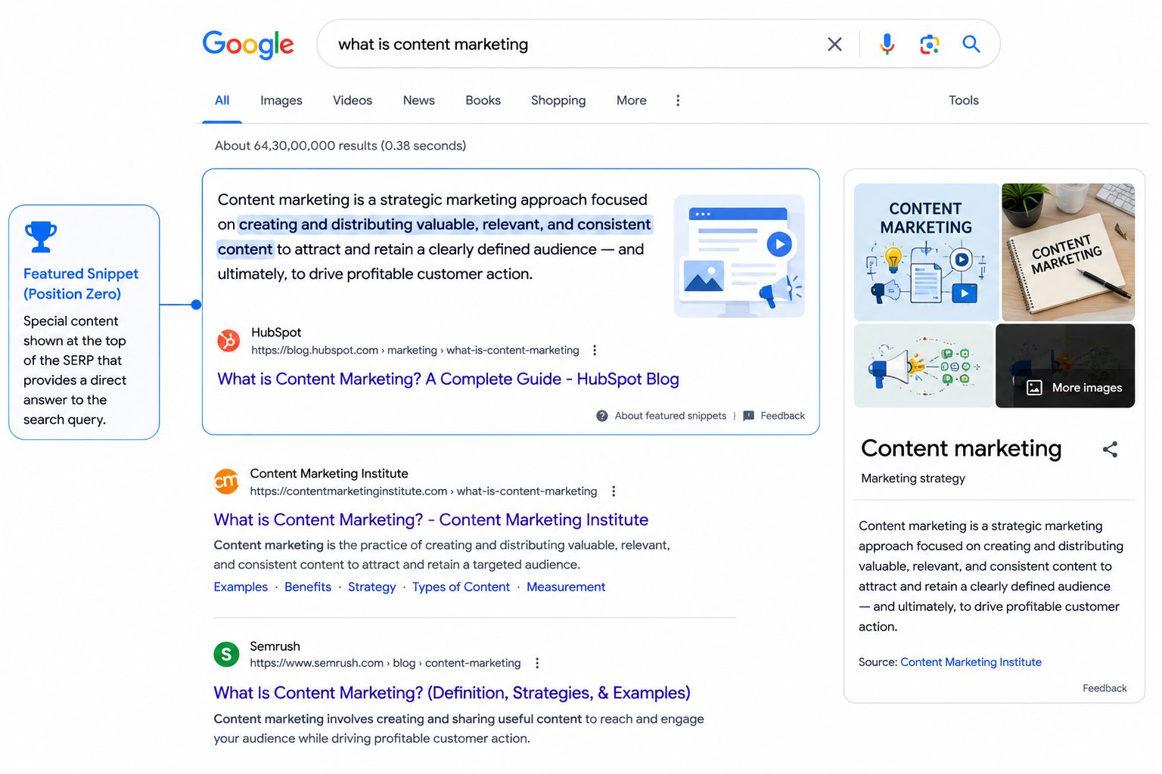Open the Strategy sitelink
The image size is (1162, 774).
[x=371, y=587]
